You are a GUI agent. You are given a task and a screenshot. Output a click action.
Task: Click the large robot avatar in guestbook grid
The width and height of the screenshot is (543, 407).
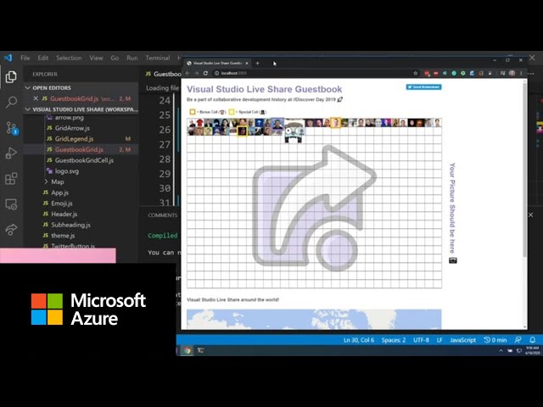(x=294, y=132)
